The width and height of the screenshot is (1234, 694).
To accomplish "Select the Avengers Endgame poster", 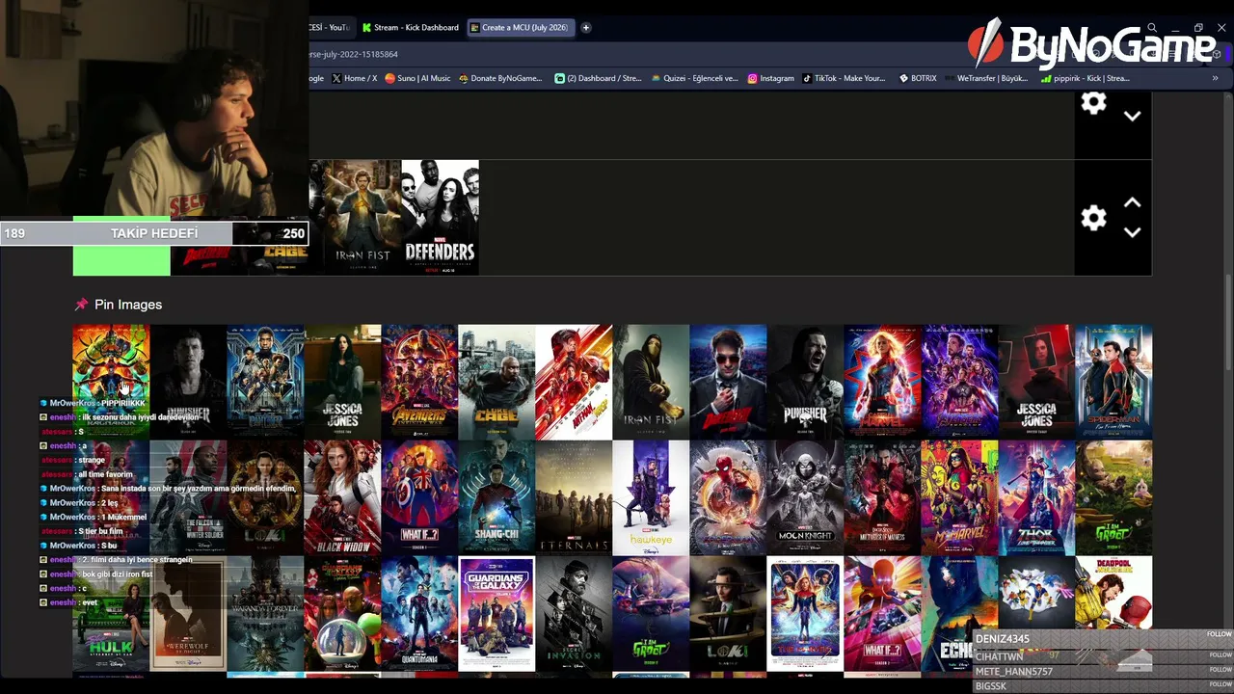I will (x=959, y=382).
